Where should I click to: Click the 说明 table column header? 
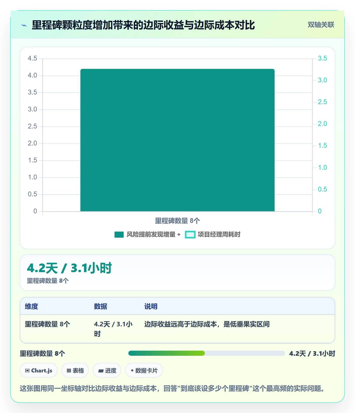[x=151, y=306]
